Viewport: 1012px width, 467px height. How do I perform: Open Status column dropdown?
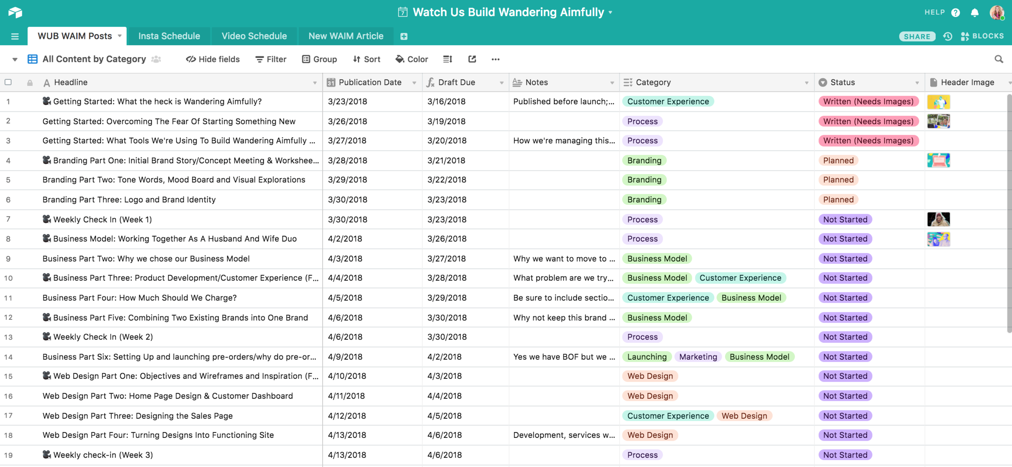(917, 83)
